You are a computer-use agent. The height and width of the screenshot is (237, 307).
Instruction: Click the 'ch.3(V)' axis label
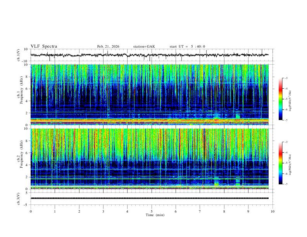coord(19,199)
